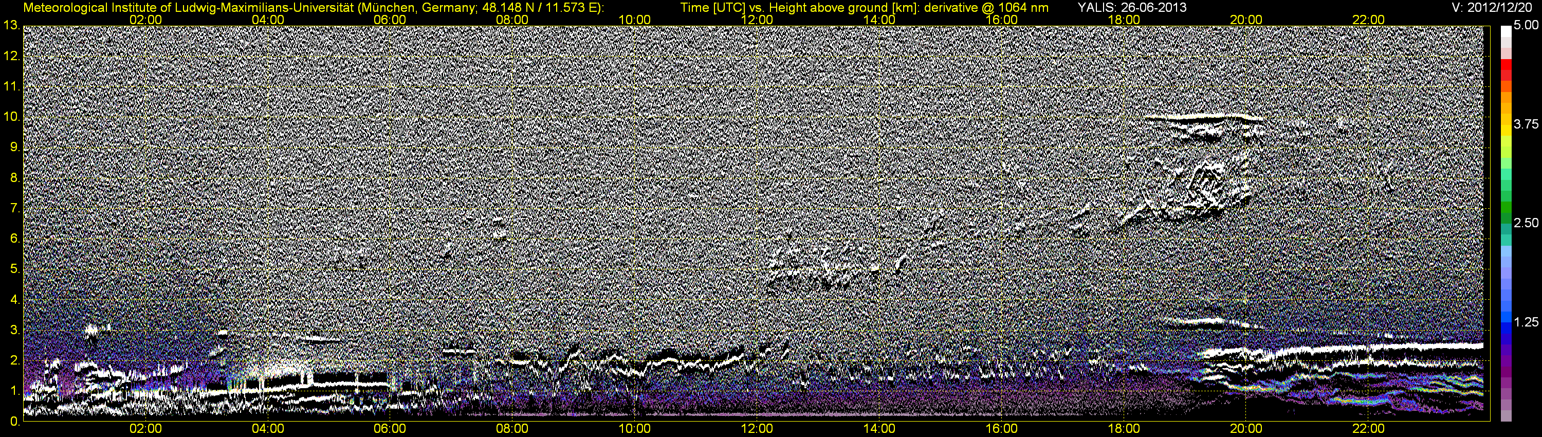Click the 2 km height axis label
Image resolution: width=1542 pixels, height=437 pixels.
click(x=14, y=361)
